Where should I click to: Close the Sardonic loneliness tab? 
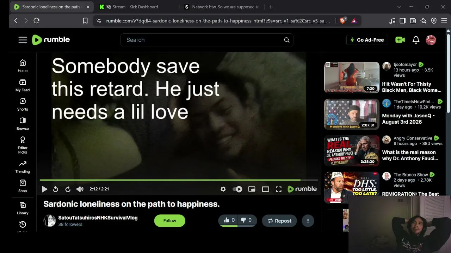[x=88, y=7]
